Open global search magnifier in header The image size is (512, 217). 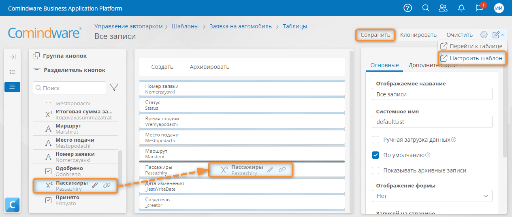[x=426, y=8]
